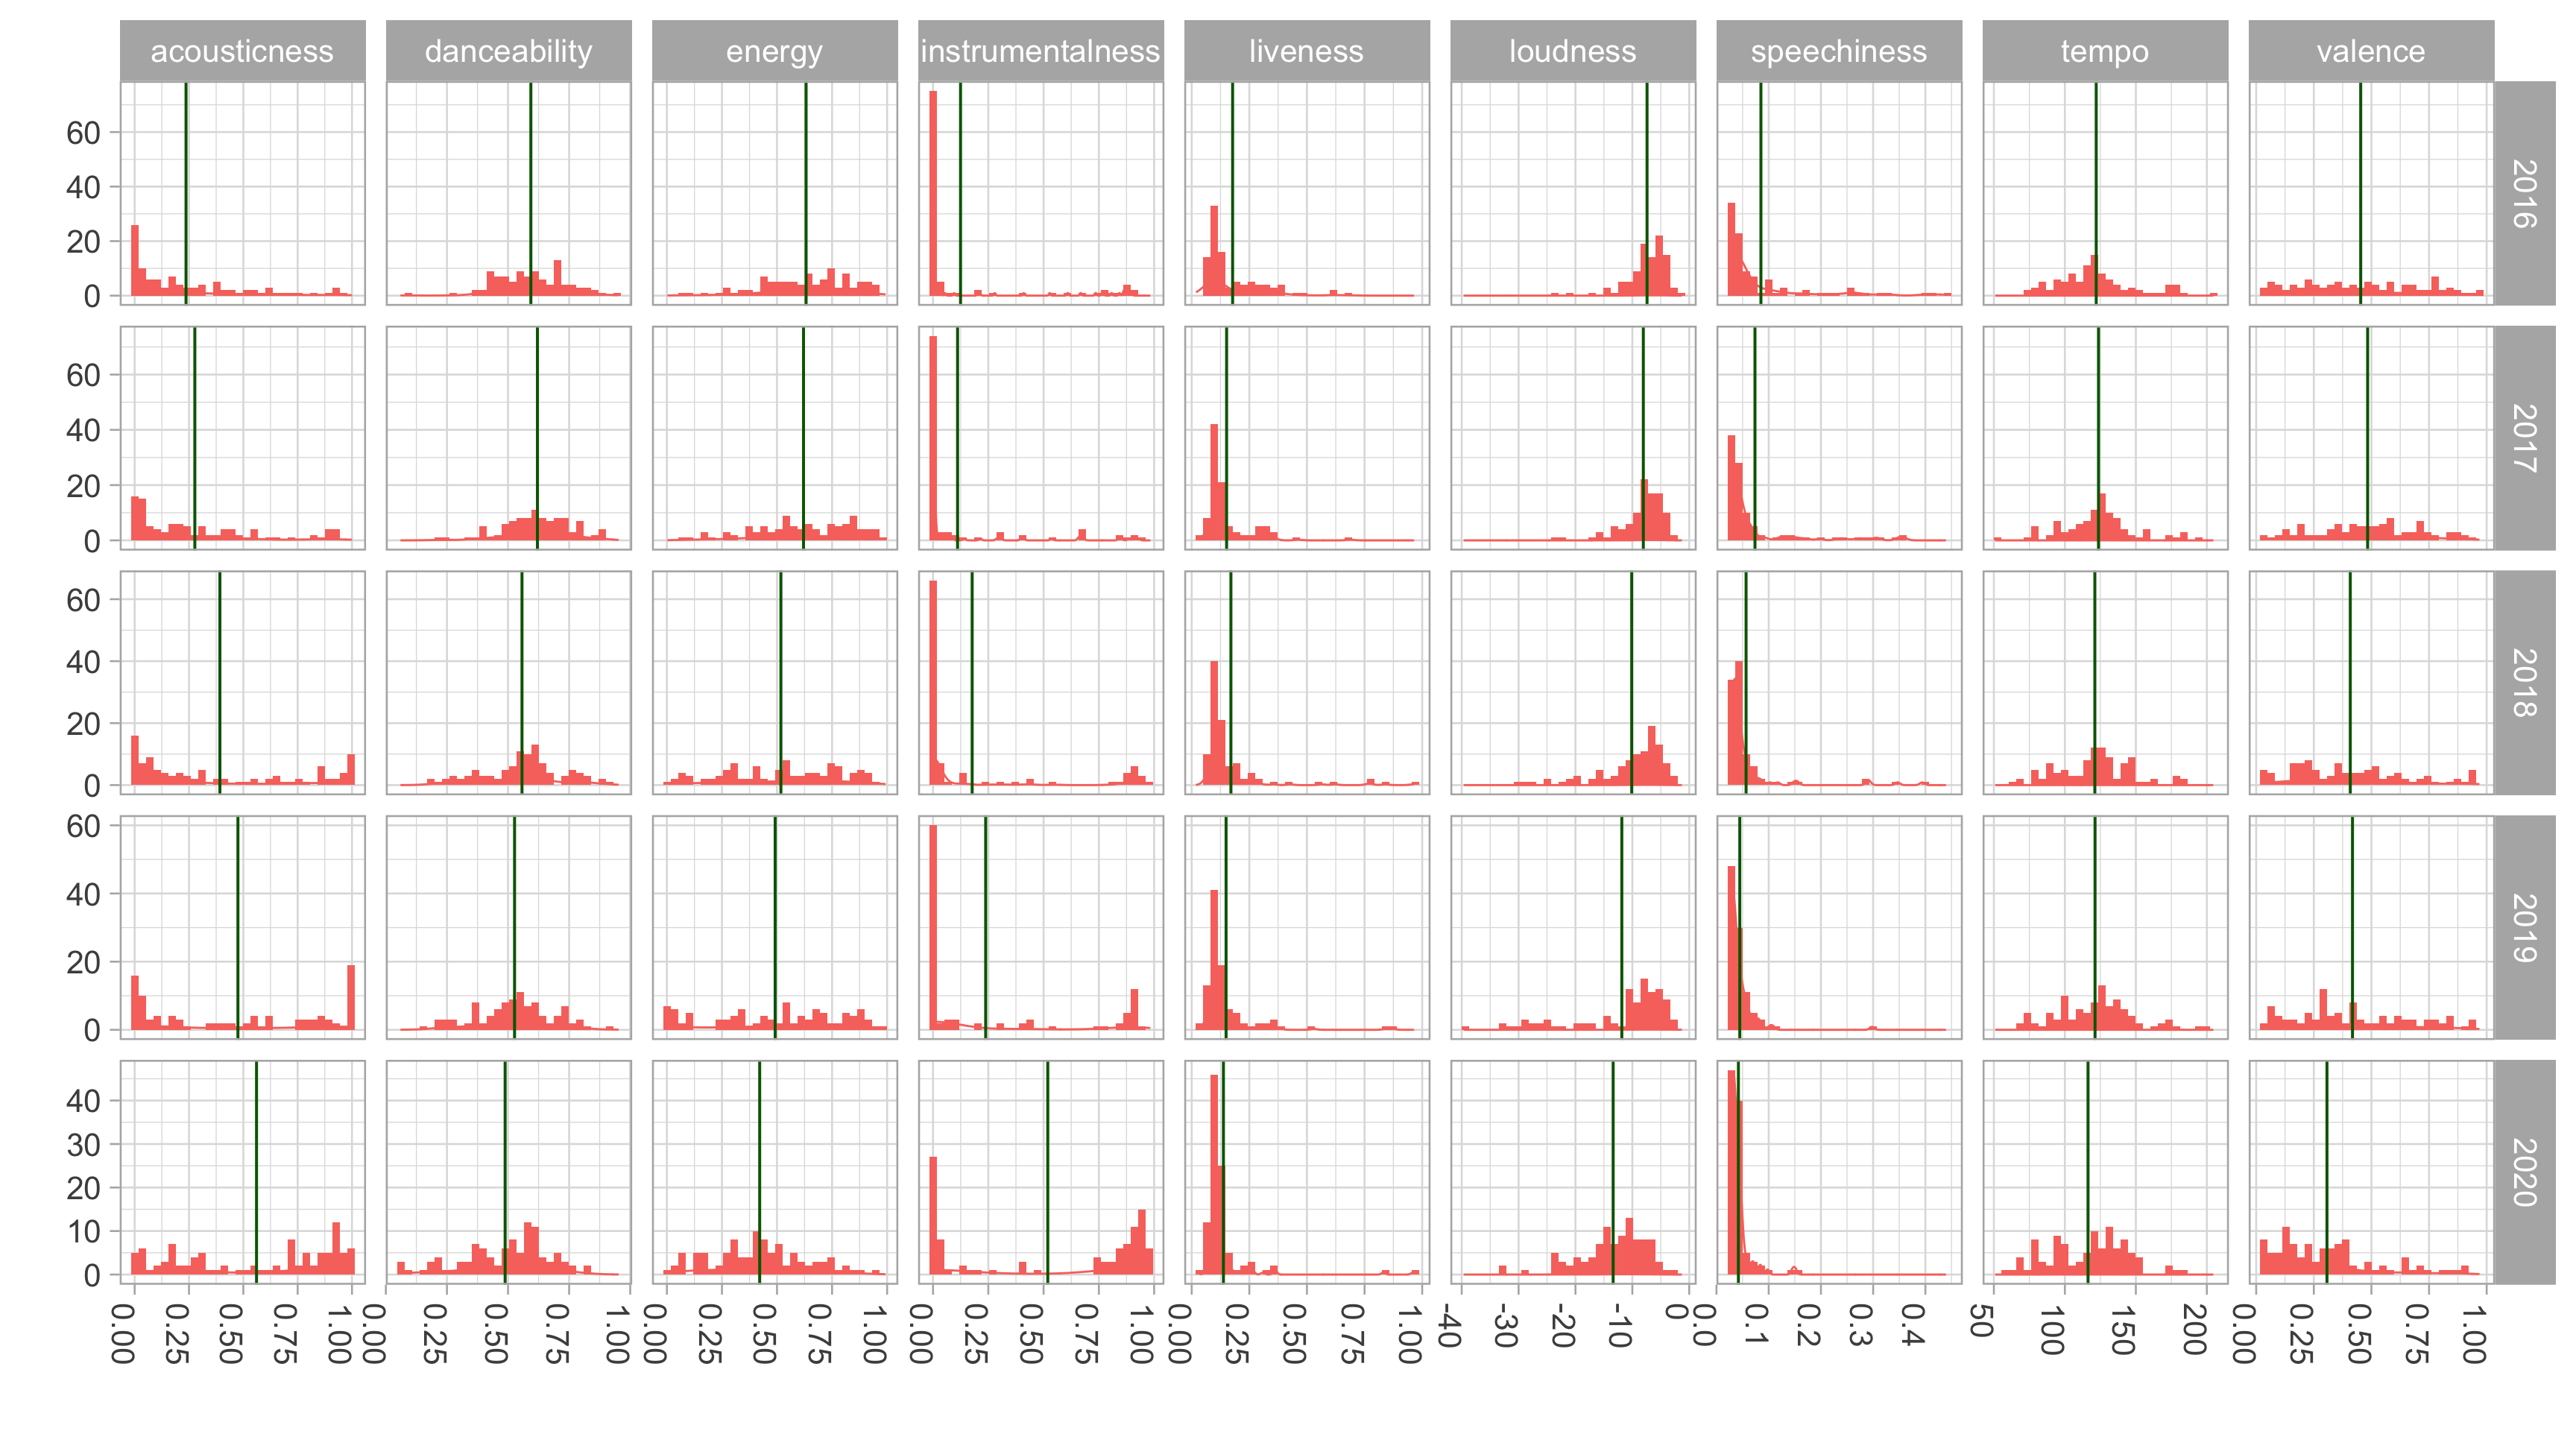Viewport: 2576px width, 1431px height.
Task: Click the 2017 row strip label
Action: coord(2524,438)
